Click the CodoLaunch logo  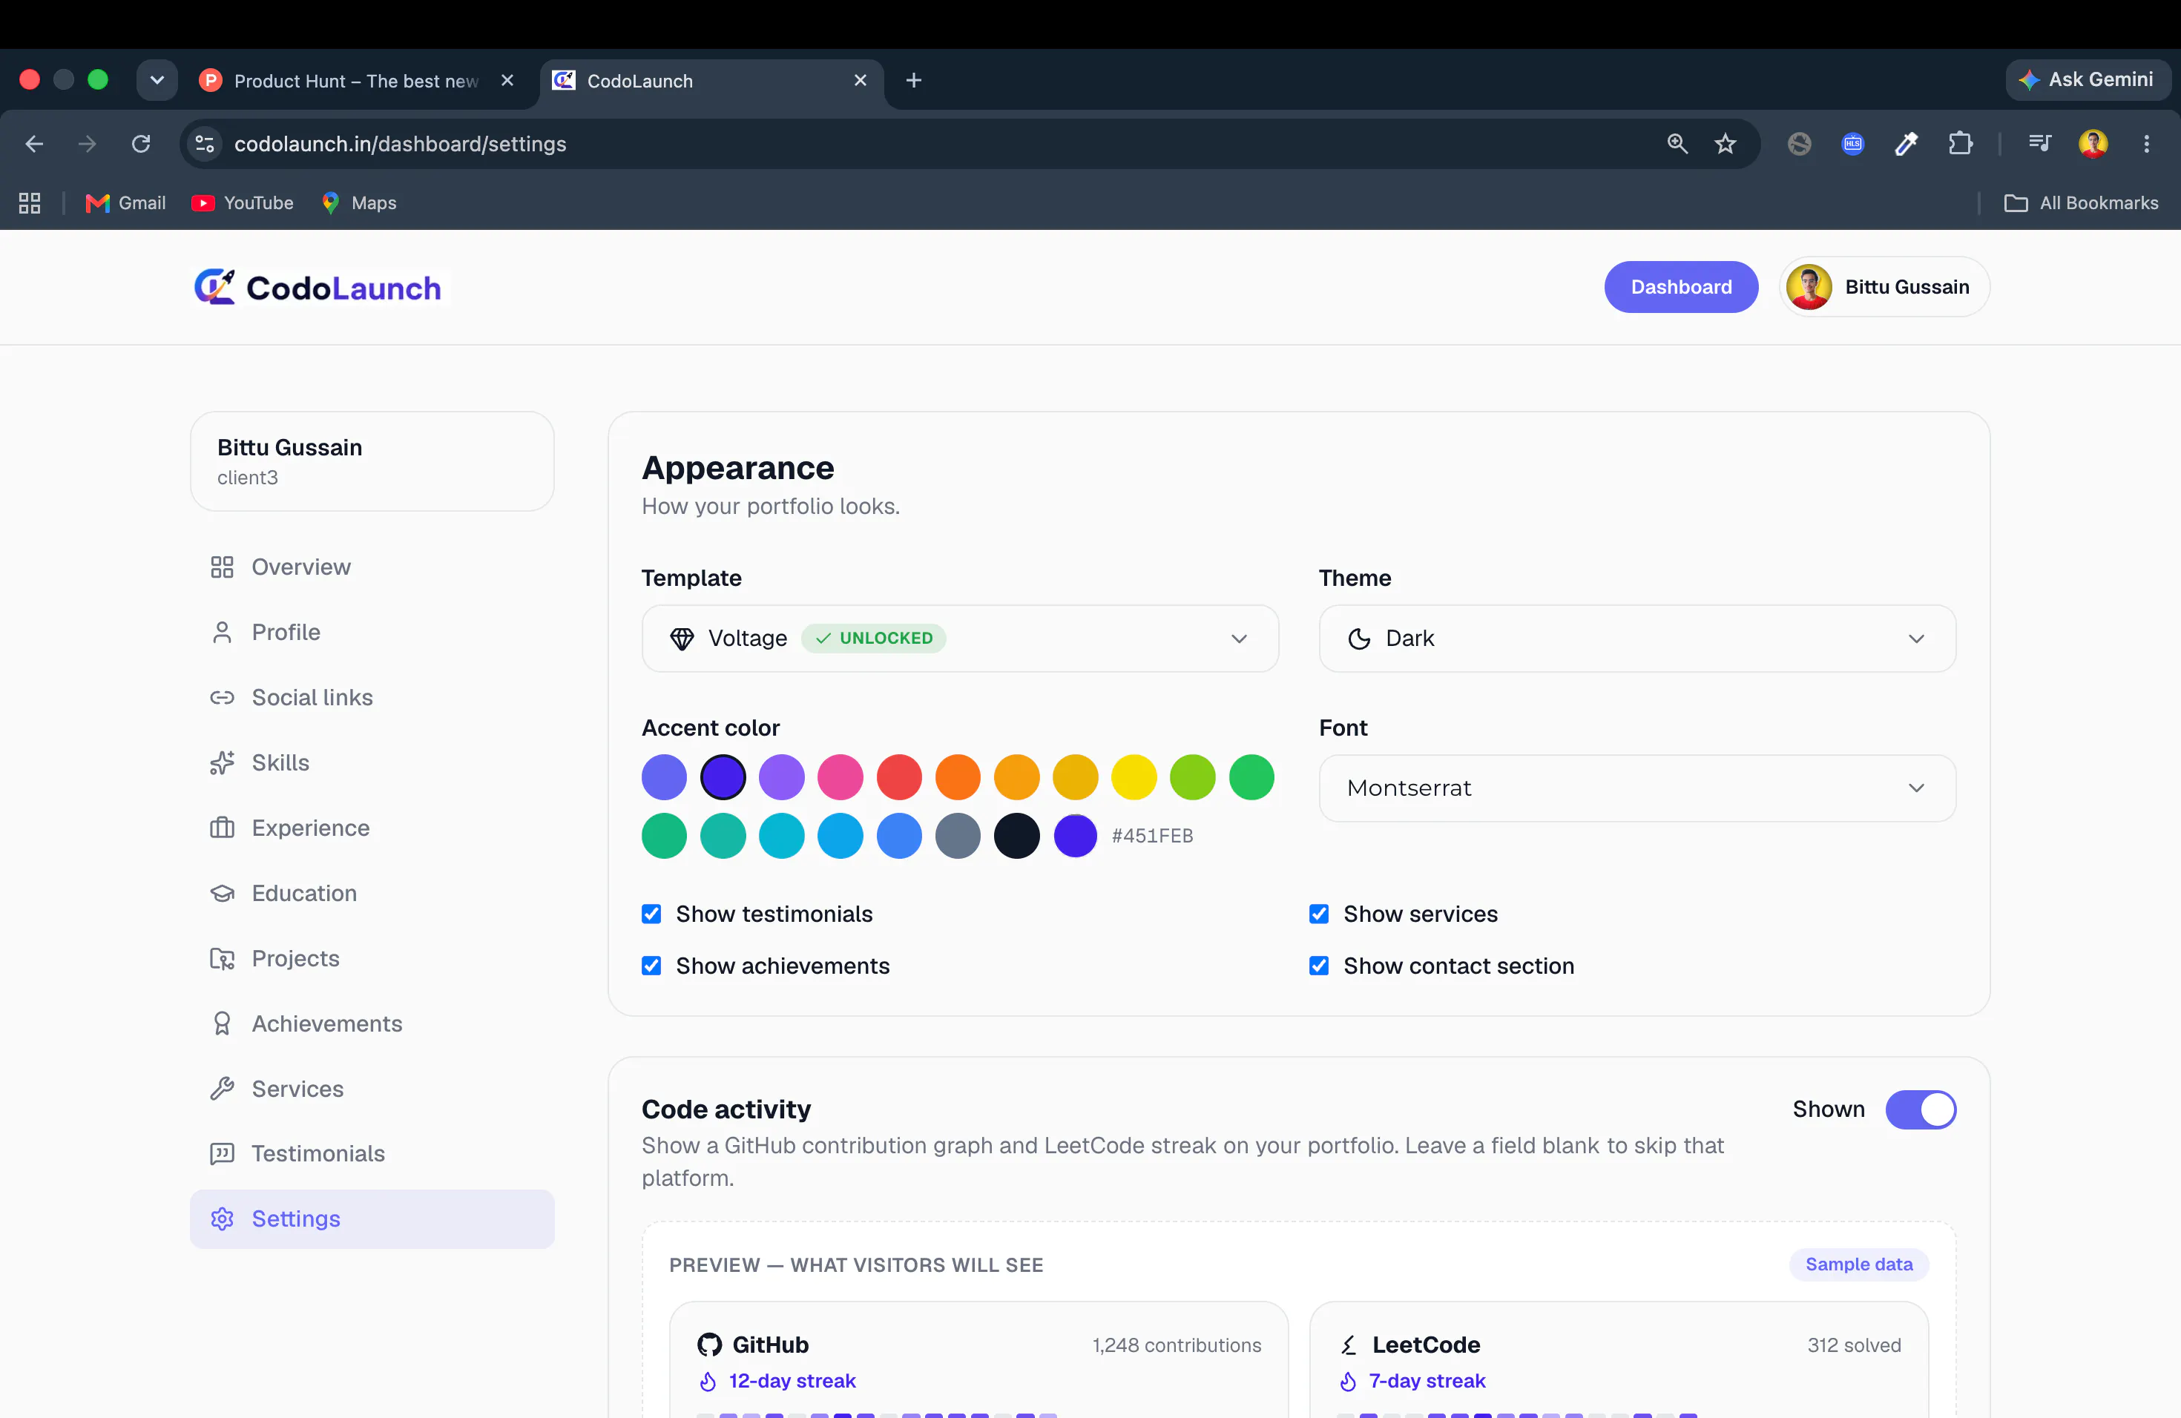[317, 288]
